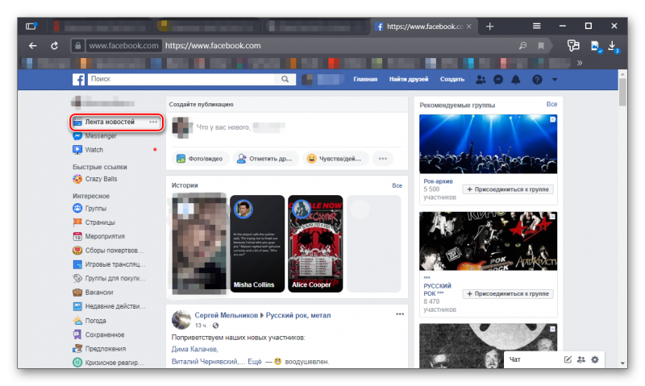Open the browser hamburger menu
This screenshot has width=645, height=386.
point(536,26)
